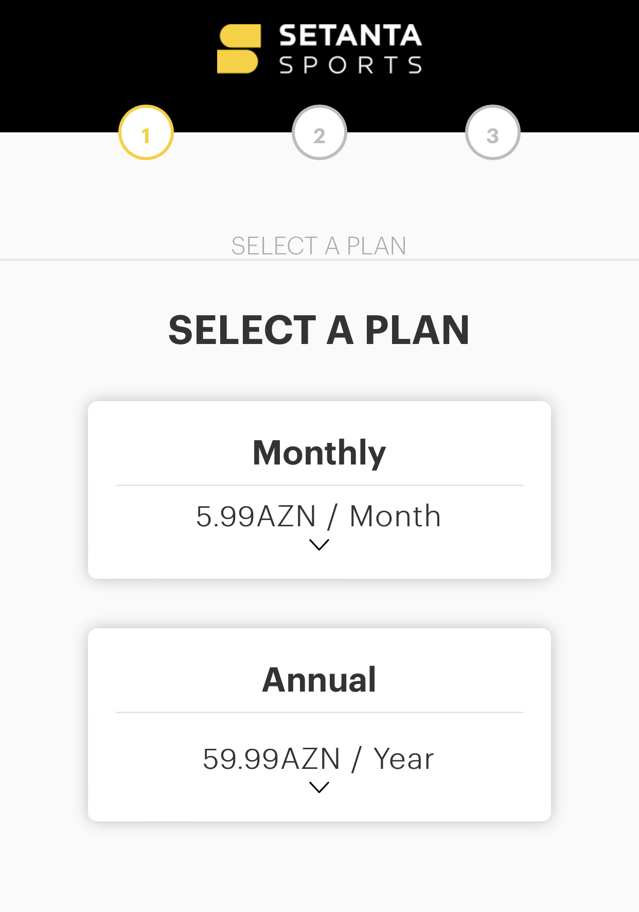
Task: Click divider line under Annual title
Action: tap(319, 712)
